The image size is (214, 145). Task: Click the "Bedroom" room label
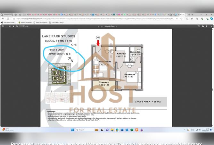tap(130, 74)
